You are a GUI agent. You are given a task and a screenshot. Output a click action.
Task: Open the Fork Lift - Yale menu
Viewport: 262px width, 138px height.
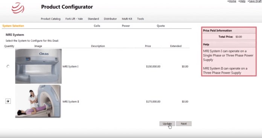point(74,19)
